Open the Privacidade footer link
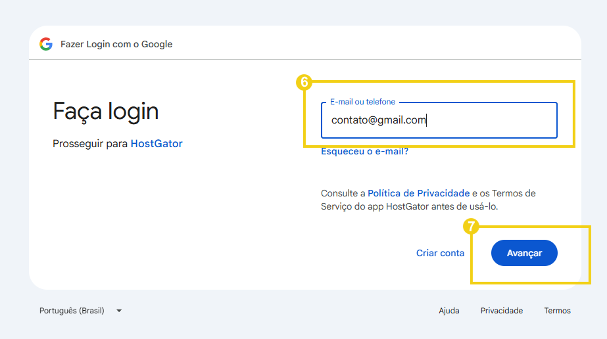 pyautogui.click(x=502, y=311)
